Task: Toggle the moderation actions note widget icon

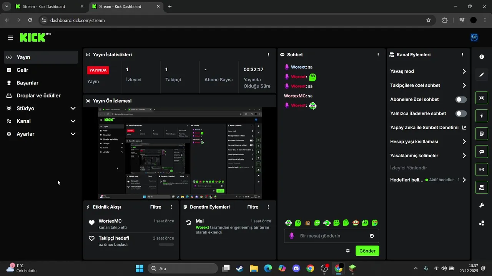Action: pyautogui.click(x=482, y=134)
